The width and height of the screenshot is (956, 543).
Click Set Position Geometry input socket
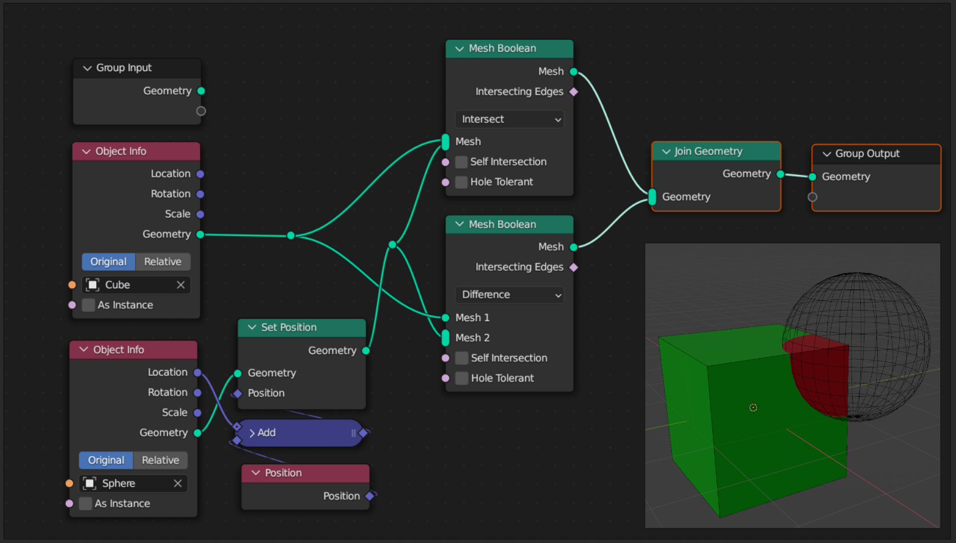click(238, 373)
